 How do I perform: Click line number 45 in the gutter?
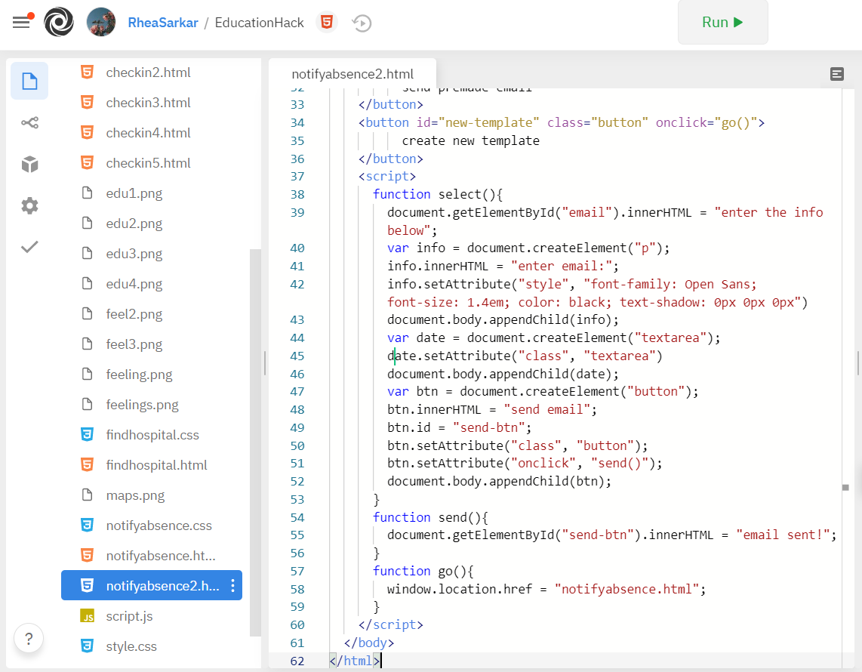(297, 356)
